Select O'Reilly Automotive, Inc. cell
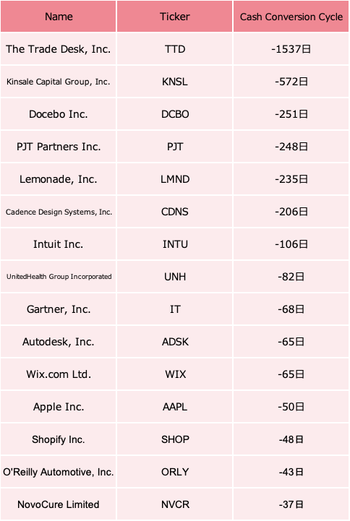Image resolution: width=350 pixels, height=521 pixels. click(x=58, y=472)
